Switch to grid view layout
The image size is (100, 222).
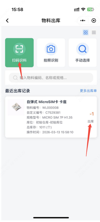coord(86,32)
